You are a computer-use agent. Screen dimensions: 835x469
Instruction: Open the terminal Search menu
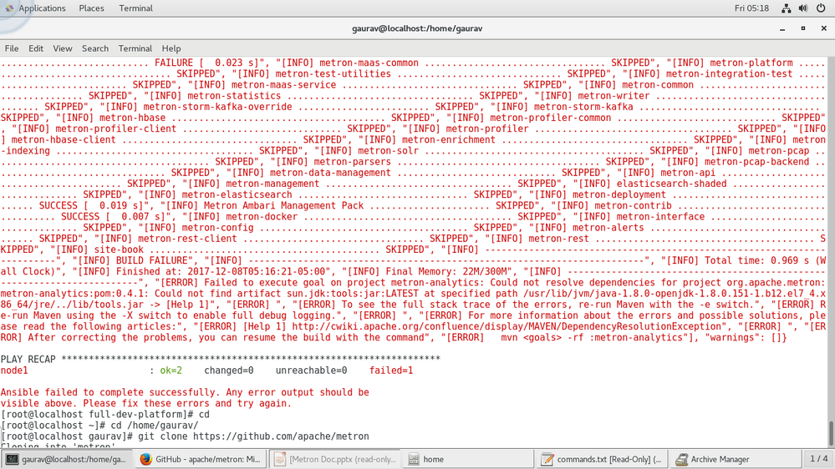(94, 48)
